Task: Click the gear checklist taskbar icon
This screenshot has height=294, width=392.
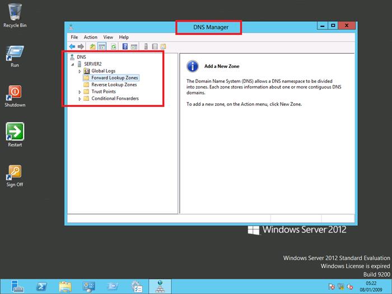Action: coord(137,286)
